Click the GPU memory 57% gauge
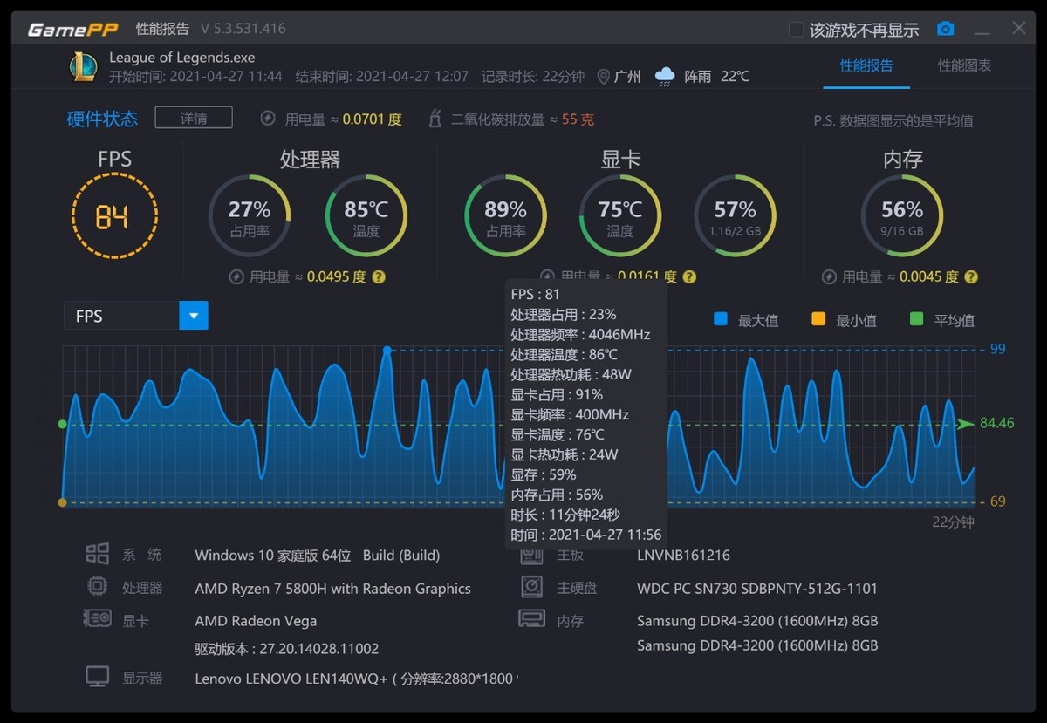1047x723 pixels. [735, 216]
